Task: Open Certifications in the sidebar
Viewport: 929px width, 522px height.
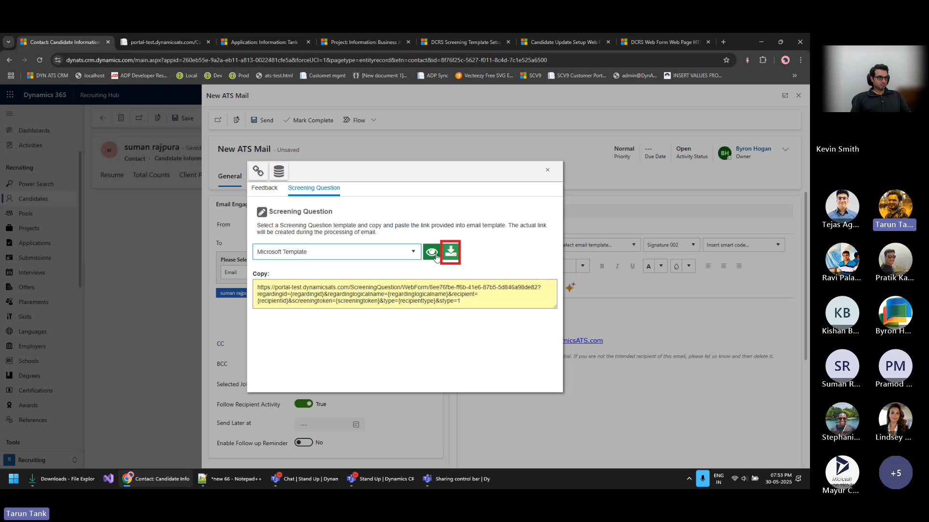Action: coord(35,391)
